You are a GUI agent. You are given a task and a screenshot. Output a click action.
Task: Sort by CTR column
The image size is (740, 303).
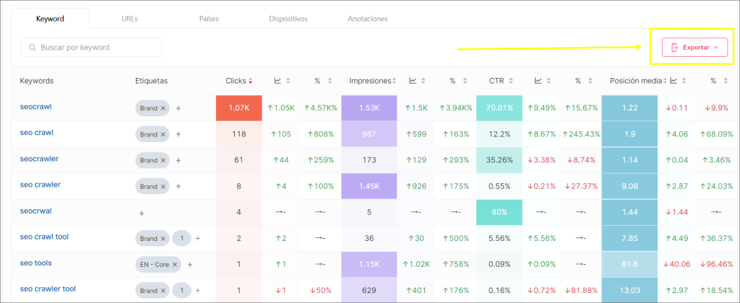click(515, 81)
